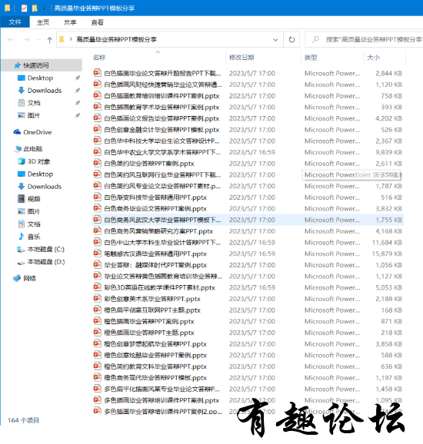Go back with the back arrow

tap(11, 40)
